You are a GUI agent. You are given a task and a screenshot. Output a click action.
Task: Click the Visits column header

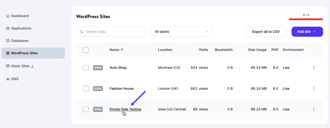coord(203,50)
